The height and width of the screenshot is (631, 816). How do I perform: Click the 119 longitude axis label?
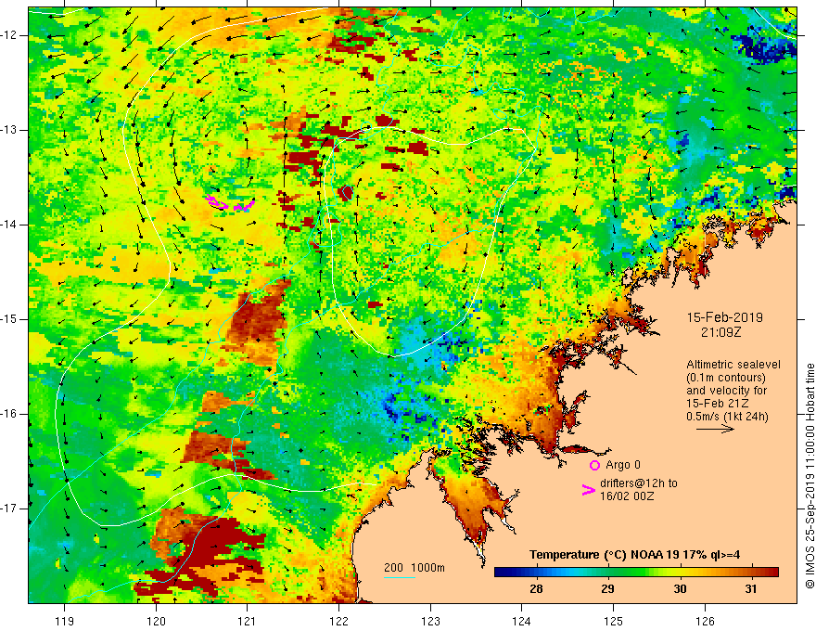pyautogui.click(x=65, y=622)
